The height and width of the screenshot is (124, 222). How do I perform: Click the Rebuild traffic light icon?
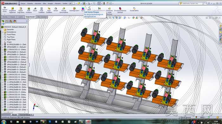click(x=104, y=3)
